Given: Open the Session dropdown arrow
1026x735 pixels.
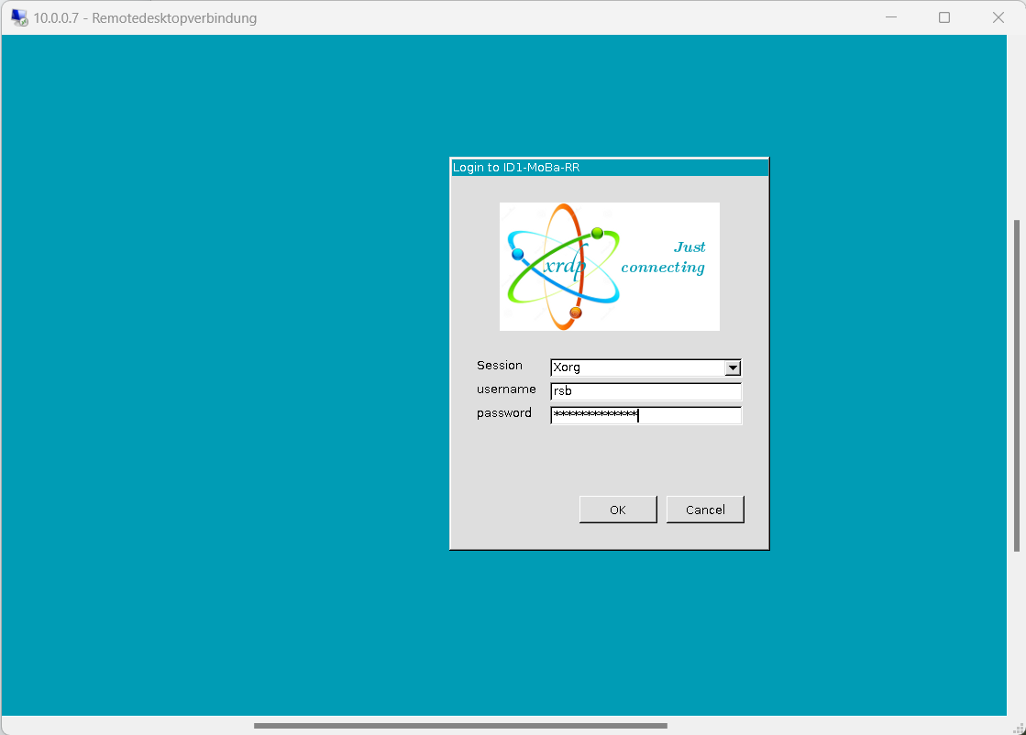Looking at the screenshot, I should [x=733, y=367].
